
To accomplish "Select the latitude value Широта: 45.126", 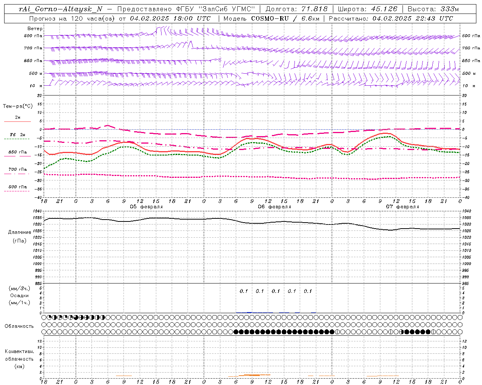I will (x=368, y=9).
